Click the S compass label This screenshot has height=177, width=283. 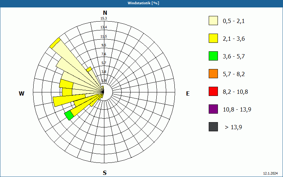(105, 173)
